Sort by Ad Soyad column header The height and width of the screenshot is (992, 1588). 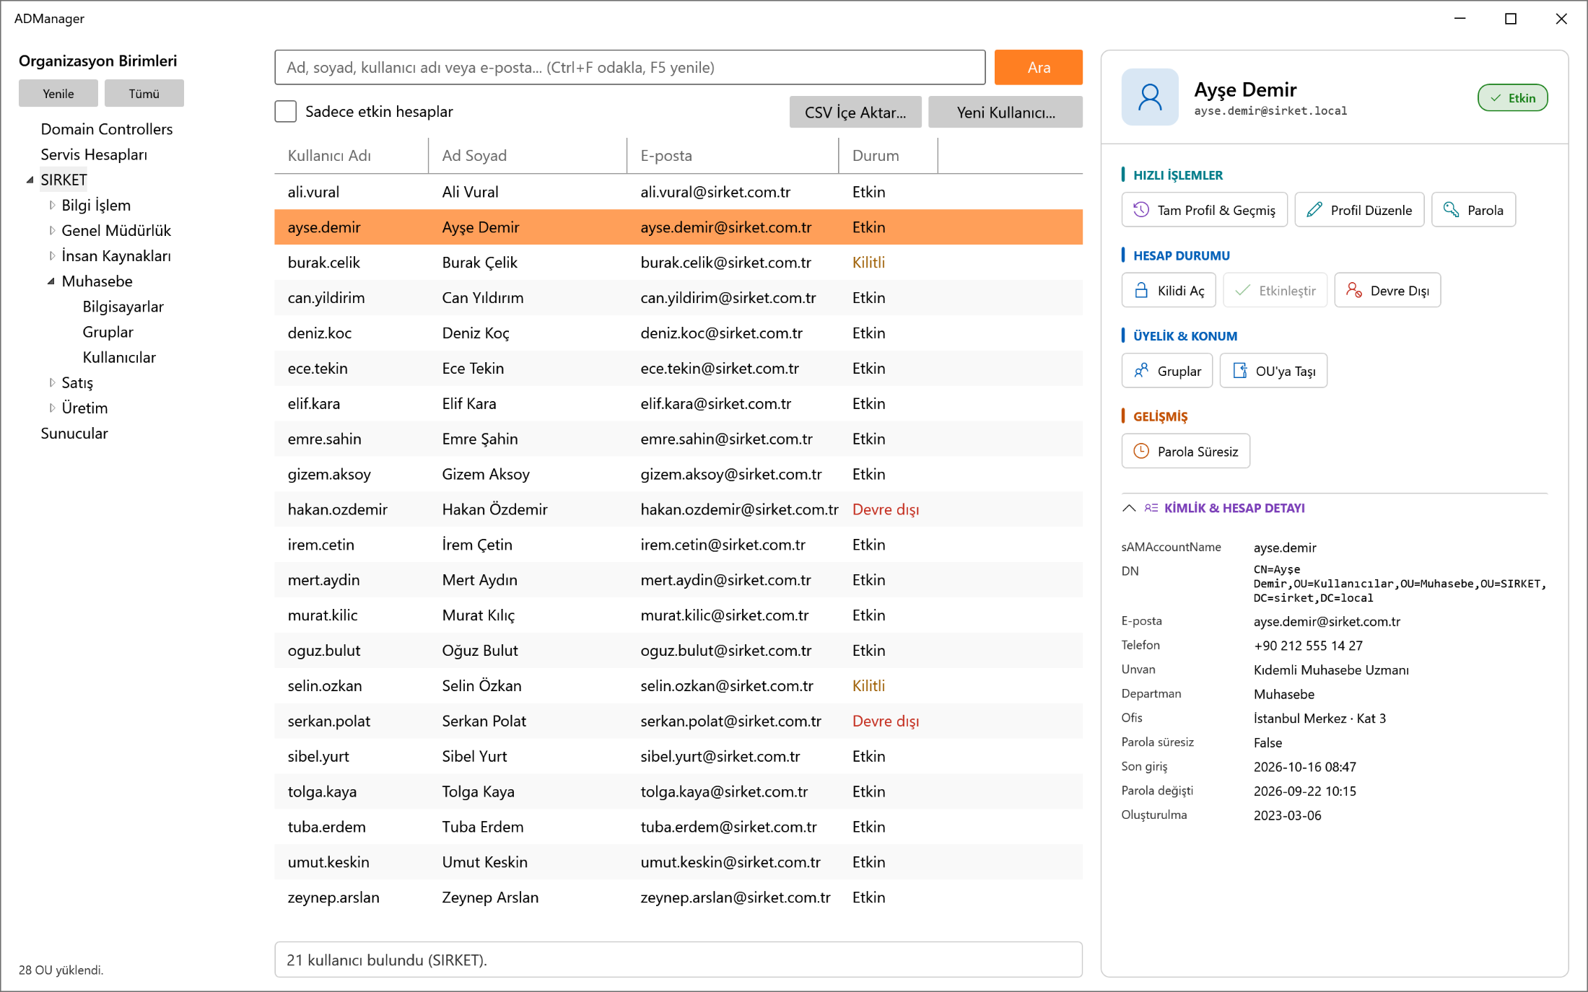pos(528,156)
